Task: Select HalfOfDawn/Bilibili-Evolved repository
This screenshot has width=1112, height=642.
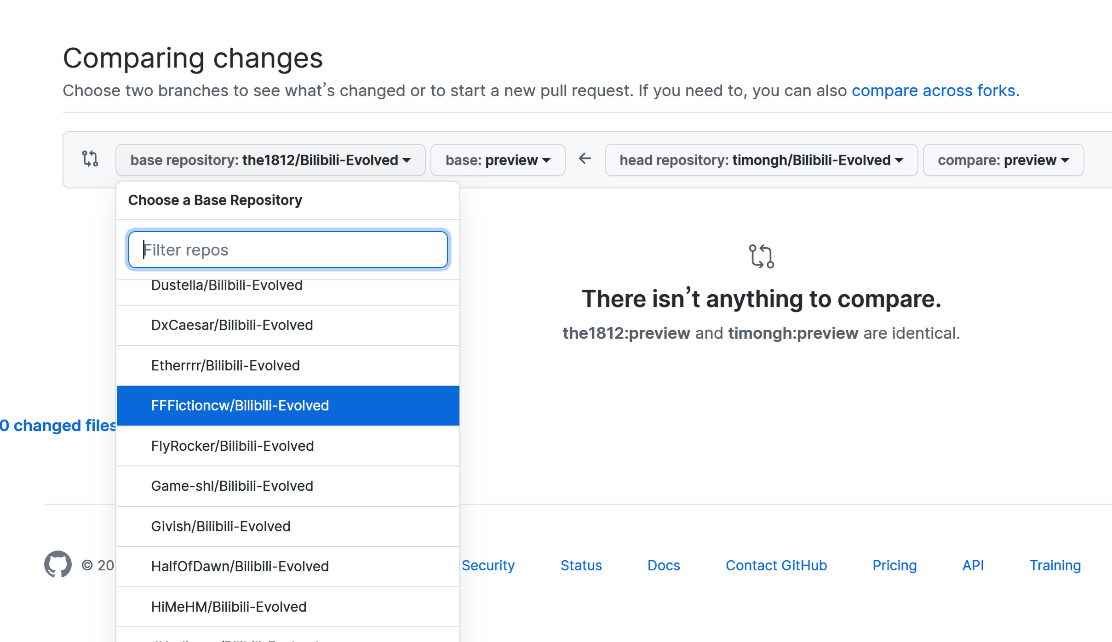Action: [x=288, y=567]
